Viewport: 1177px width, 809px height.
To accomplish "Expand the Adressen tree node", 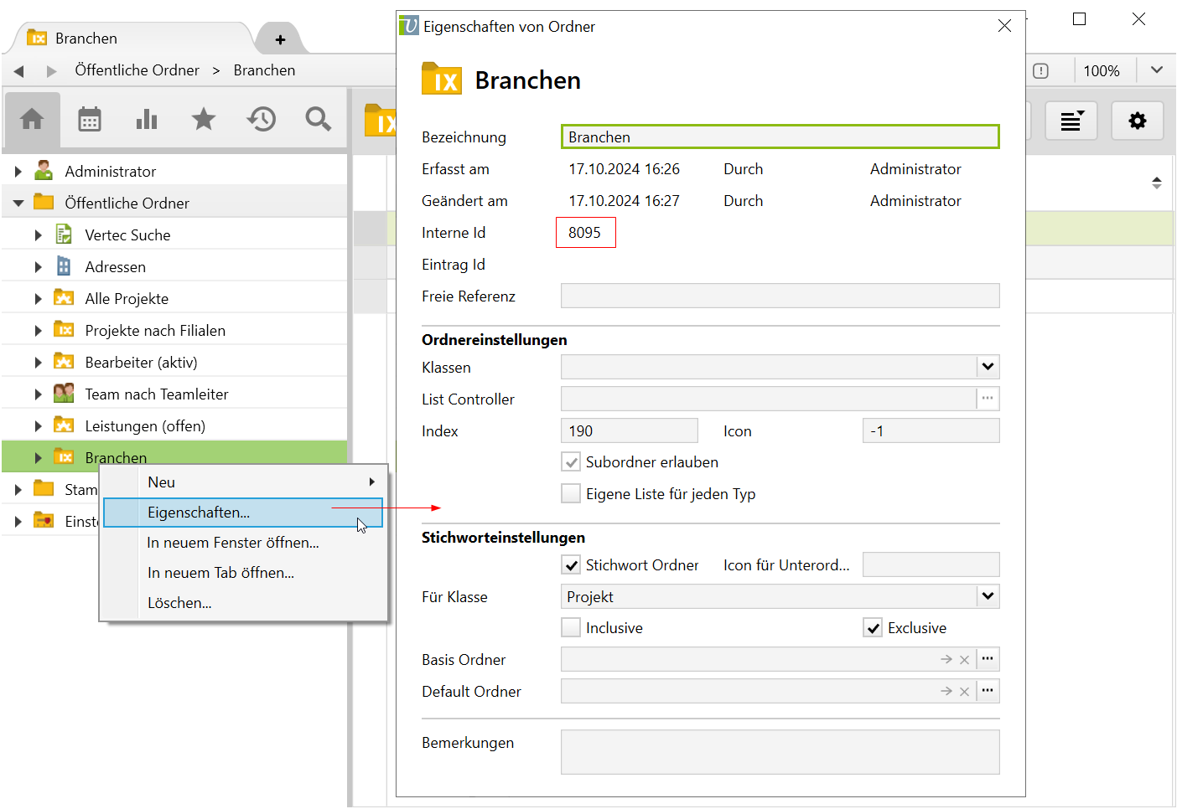I will coord(38,267).
